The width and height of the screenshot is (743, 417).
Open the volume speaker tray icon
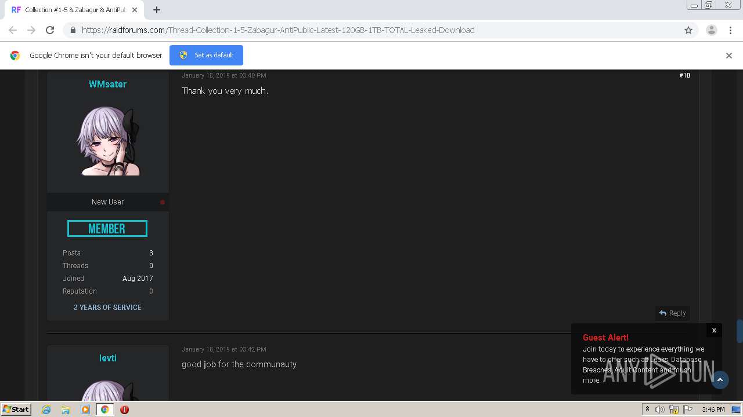coord(660,409)
